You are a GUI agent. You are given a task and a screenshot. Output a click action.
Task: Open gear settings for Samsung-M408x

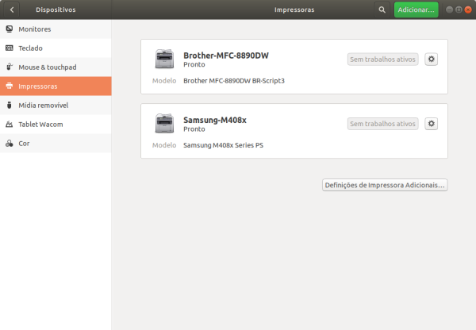point(431,124)
